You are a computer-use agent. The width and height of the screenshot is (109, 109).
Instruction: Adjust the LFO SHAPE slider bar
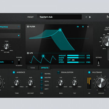[x=76, y=58]
